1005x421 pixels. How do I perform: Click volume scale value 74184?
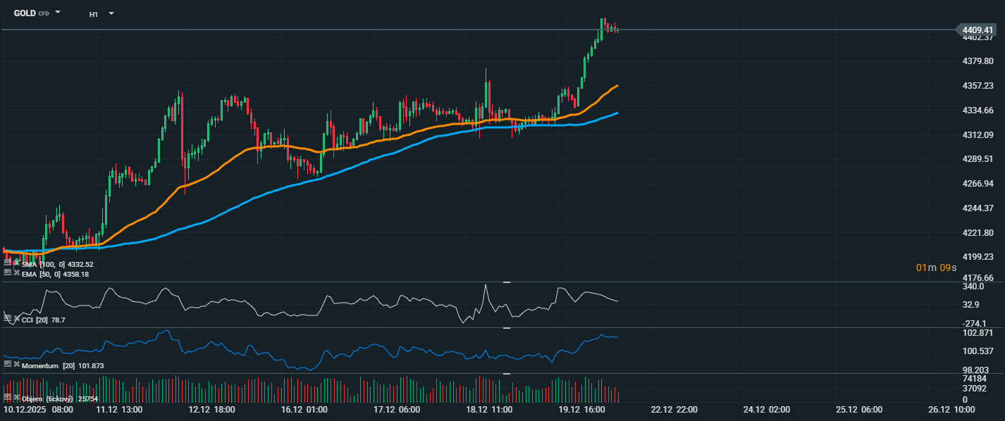click(974, 379)
